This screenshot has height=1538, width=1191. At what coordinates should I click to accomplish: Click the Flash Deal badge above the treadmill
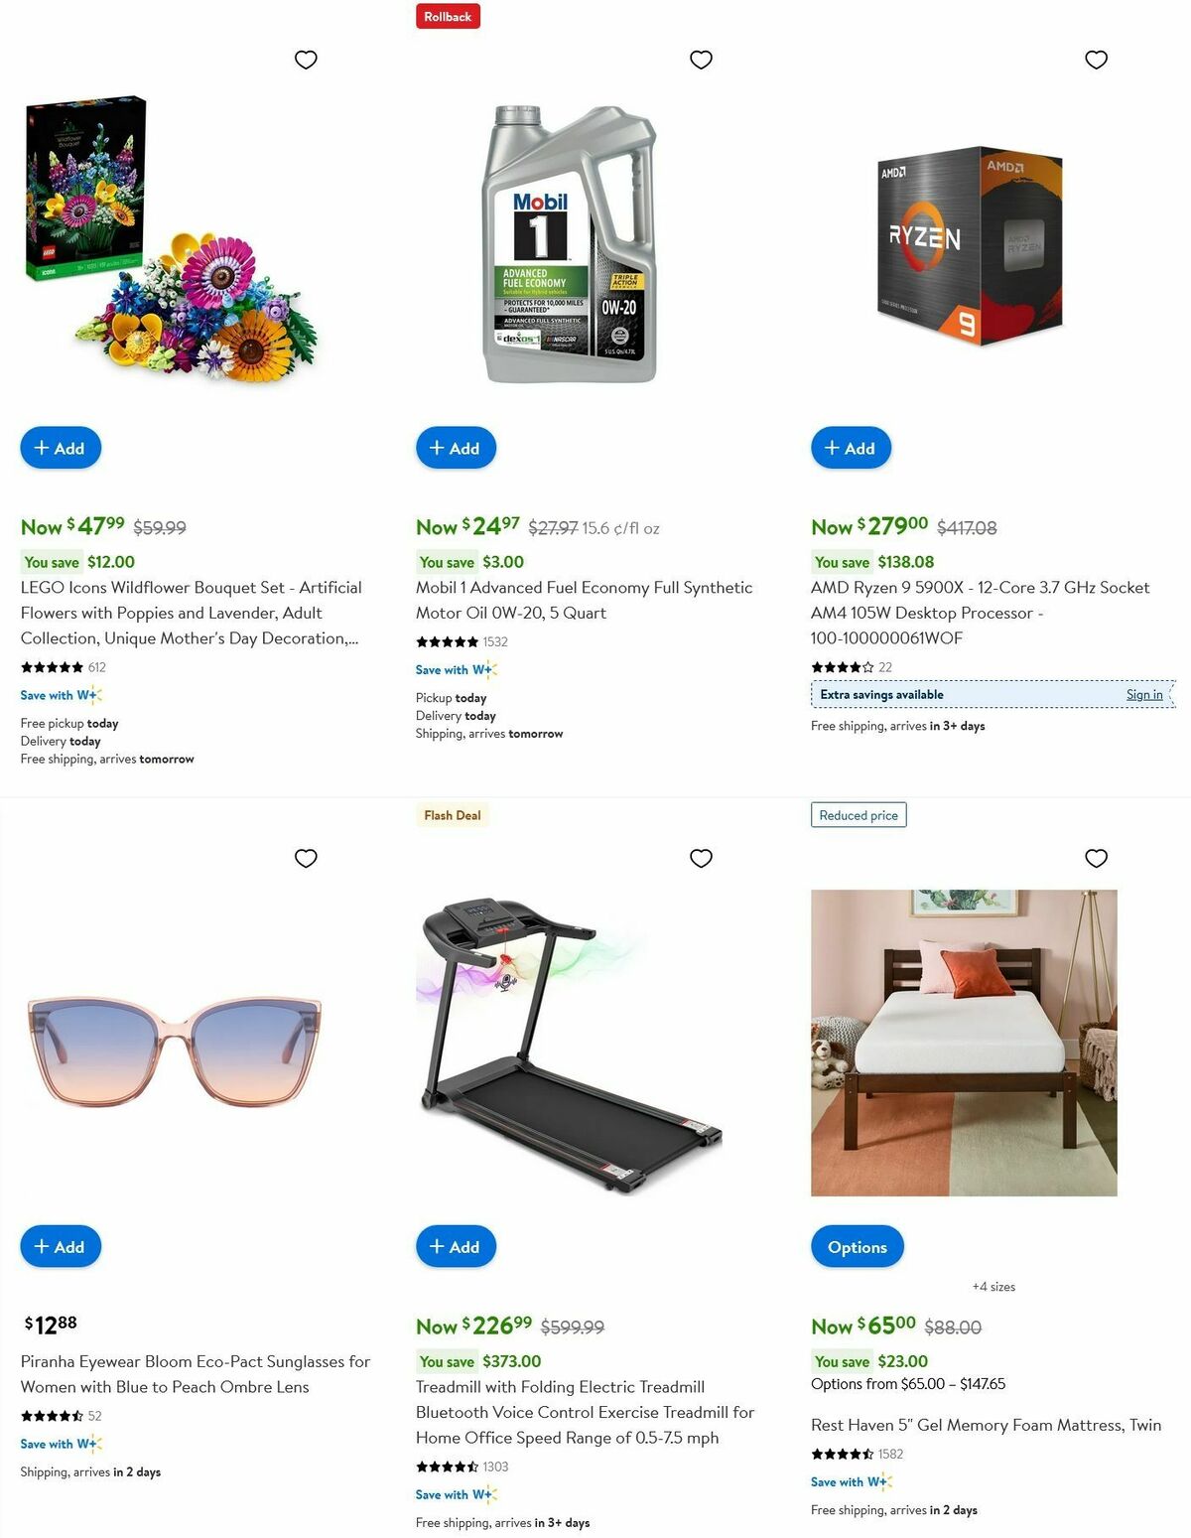[x=452, y=814]
